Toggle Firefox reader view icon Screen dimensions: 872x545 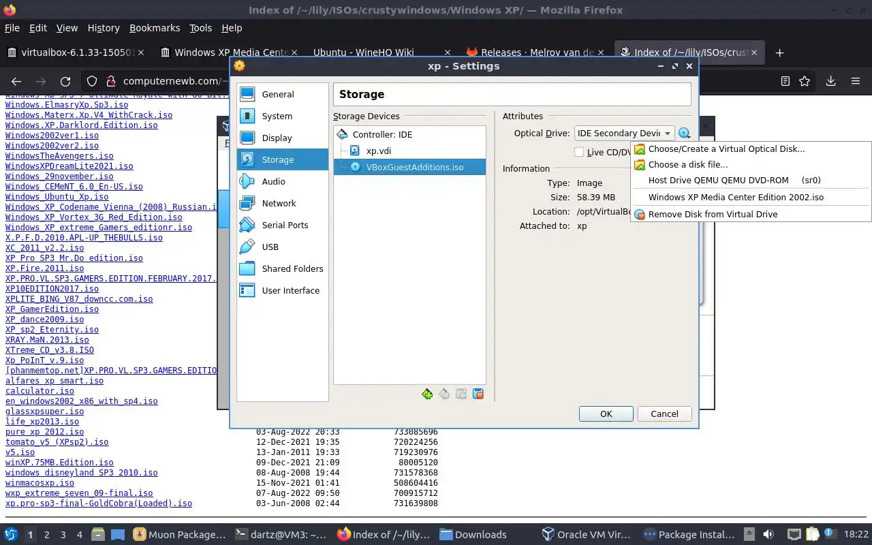coord(785,81)
